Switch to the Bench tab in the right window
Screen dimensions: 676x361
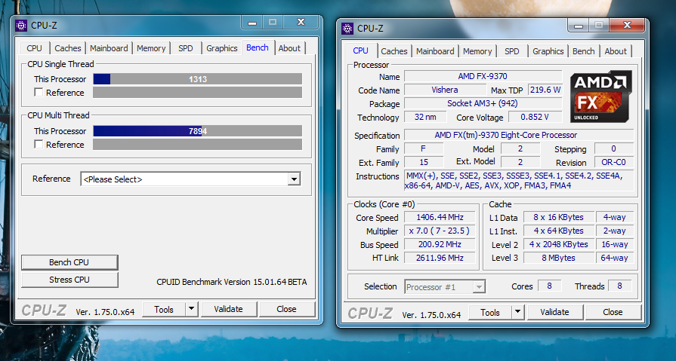(x=584, y=51)
